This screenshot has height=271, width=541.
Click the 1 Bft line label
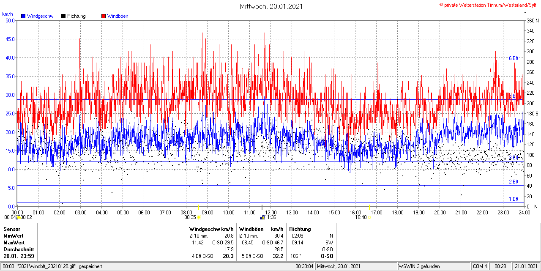513,199
